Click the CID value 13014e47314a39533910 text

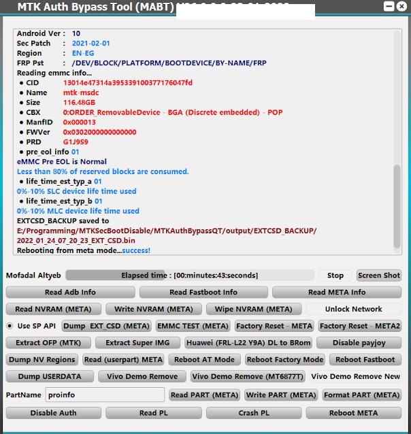(x=128, y=83)
